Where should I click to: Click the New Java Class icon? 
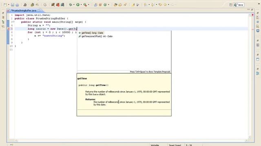(x=105, y=5)
